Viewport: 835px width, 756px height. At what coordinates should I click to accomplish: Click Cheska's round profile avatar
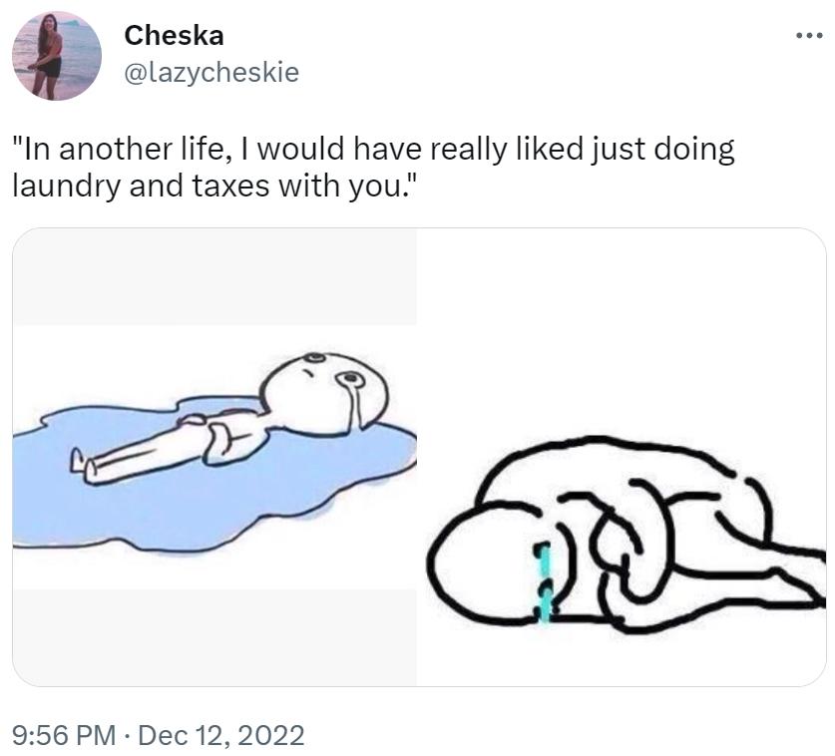(x=56, y=56)
